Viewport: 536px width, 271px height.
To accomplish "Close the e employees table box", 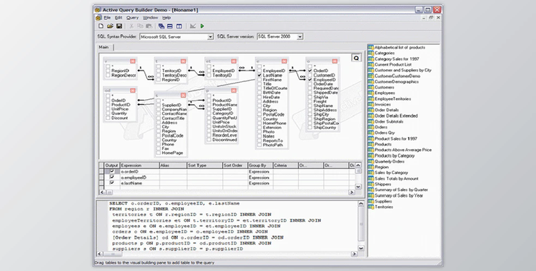I will pos(284,61).
